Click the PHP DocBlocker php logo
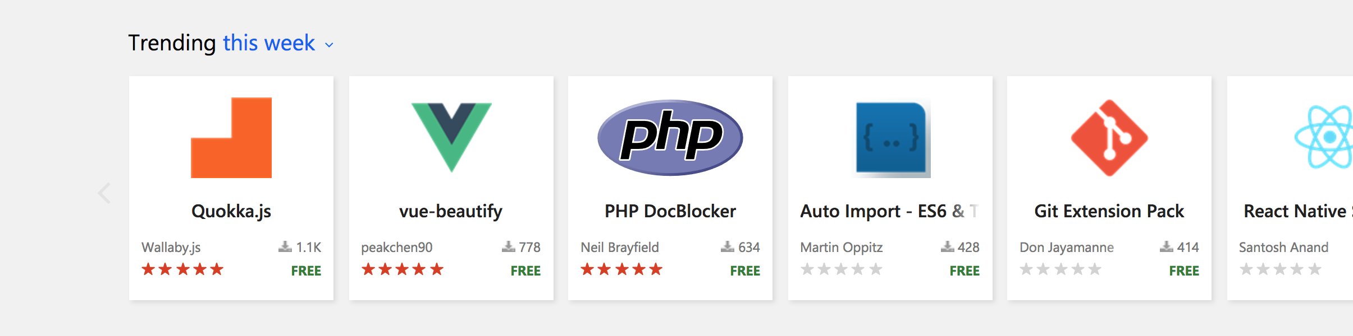The image size is (1353, 336). coord(670,137)
